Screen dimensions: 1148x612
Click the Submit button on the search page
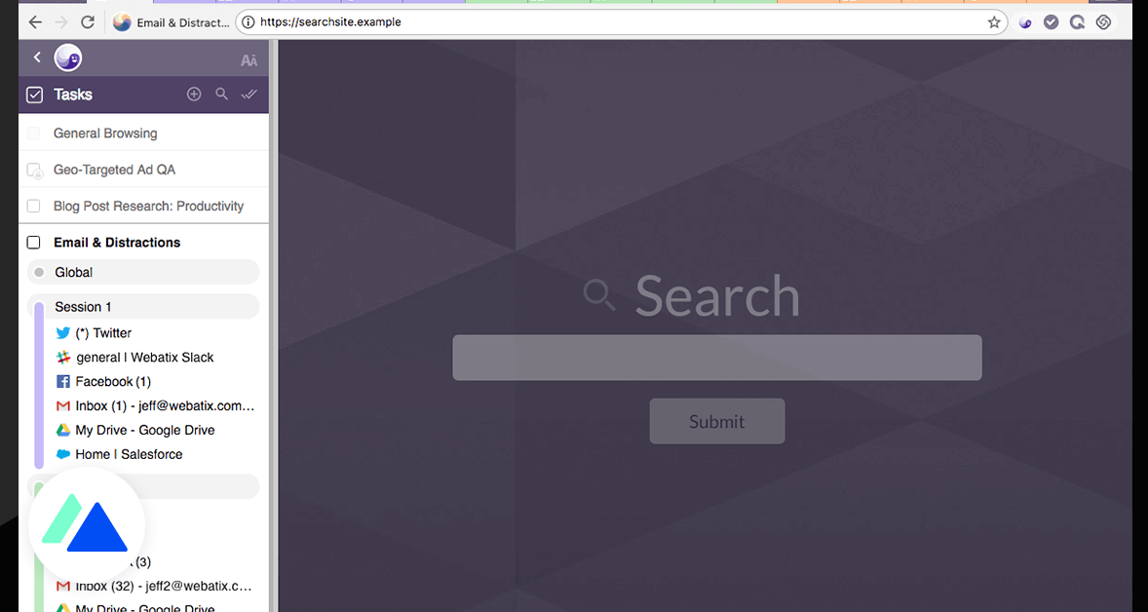(x=717, y=421)
